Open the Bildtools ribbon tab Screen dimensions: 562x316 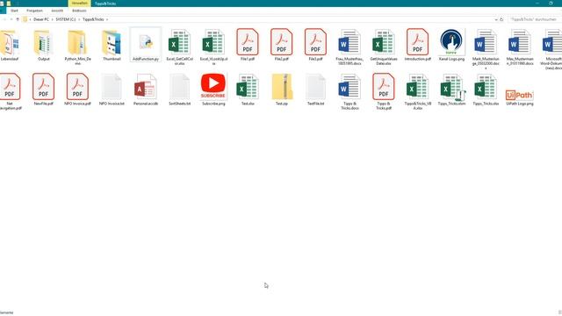coord(79,11)
